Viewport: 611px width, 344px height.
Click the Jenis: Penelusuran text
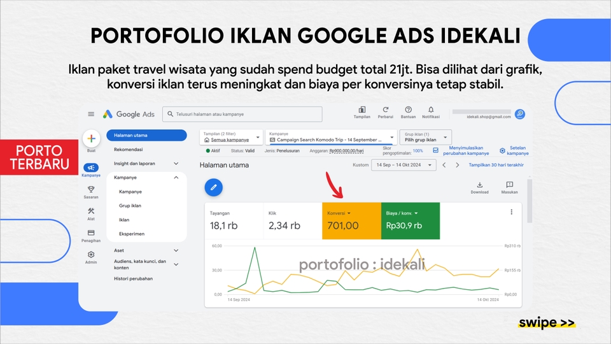[x=282, y=150]
